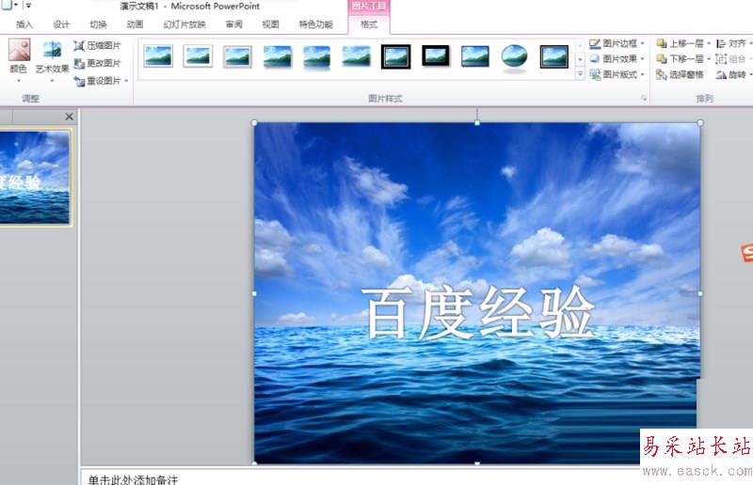Click the "百度经验" text on the slide
The height and width of the screenshot is (485, 753).
(x=478, y=312)
